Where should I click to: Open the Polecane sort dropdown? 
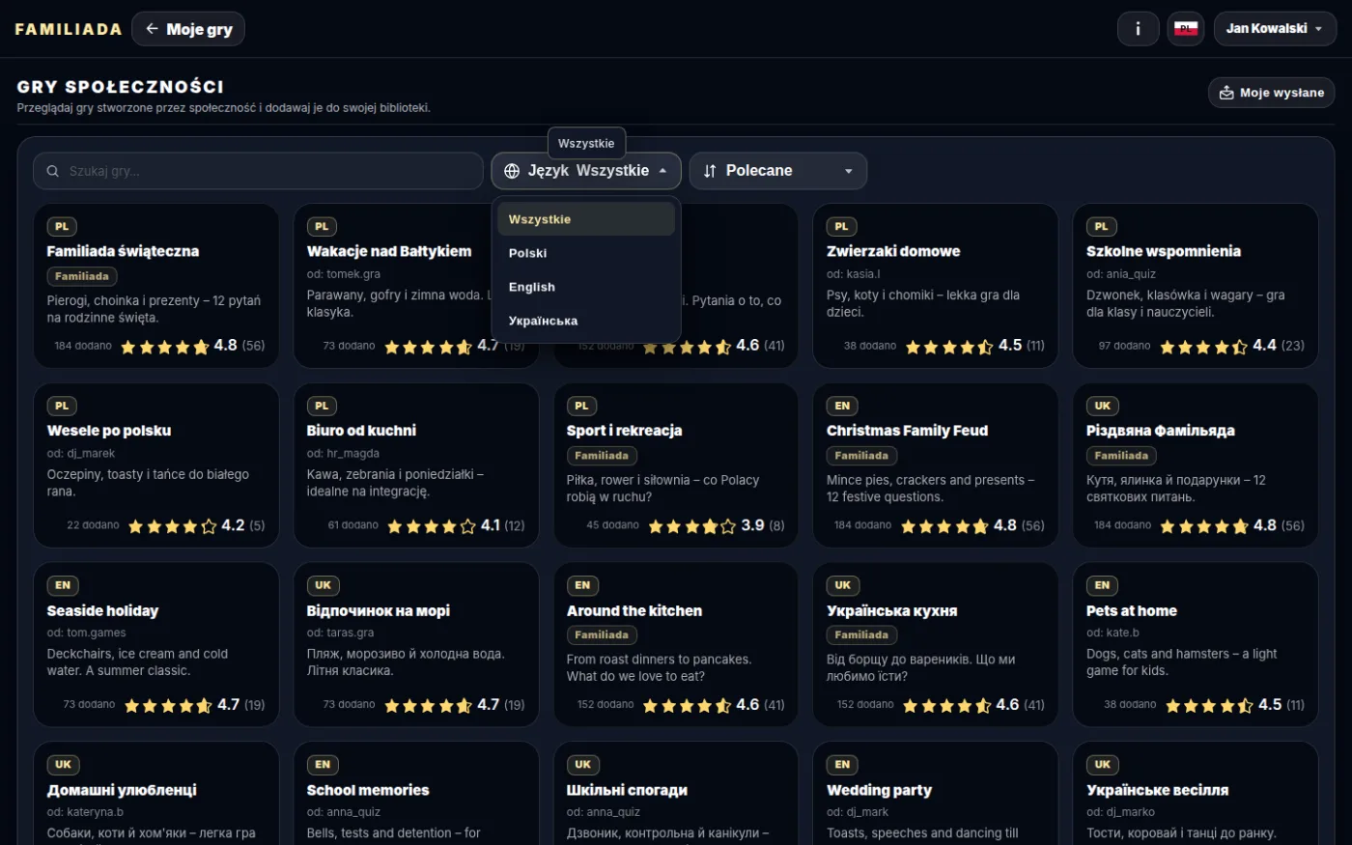click(777, 171)
